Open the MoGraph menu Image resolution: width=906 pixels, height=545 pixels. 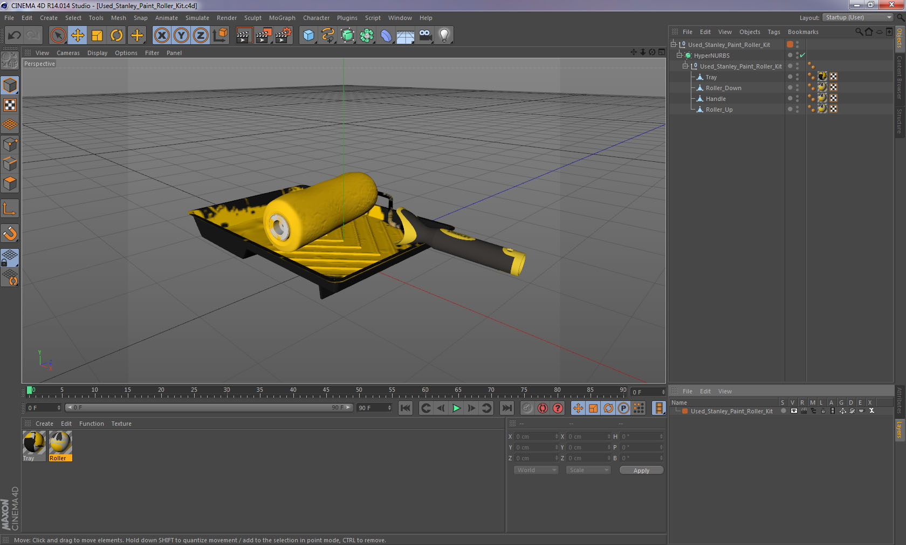pyautogui.click(x=282, y=18)
